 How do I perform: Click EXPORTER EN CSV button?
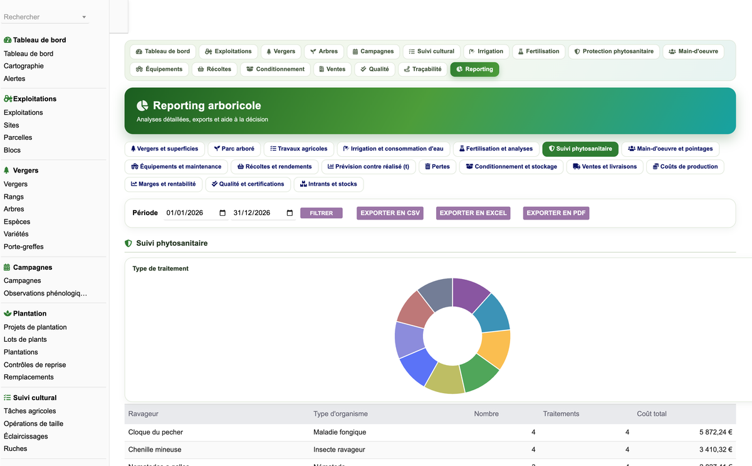[x=390, y=213]
